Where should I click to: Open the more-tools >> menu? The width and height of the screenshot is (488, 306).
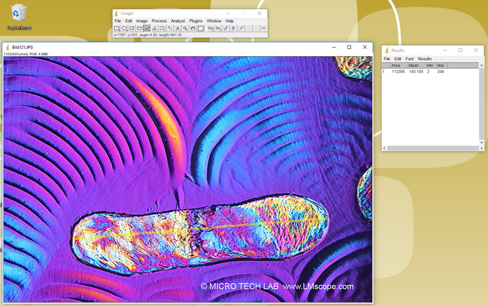[264, 28]
